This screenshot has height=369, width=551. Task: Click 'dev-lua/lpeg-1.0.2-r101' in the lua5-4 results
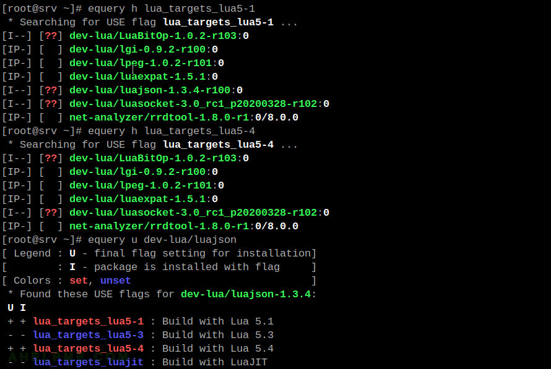point(141,185)
